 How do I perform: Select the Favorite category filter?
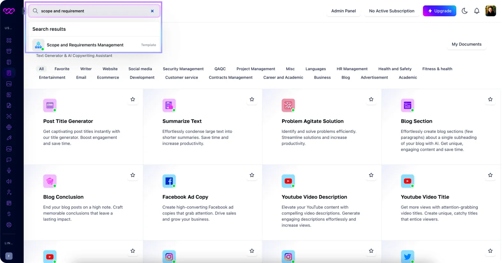[62, 69]
